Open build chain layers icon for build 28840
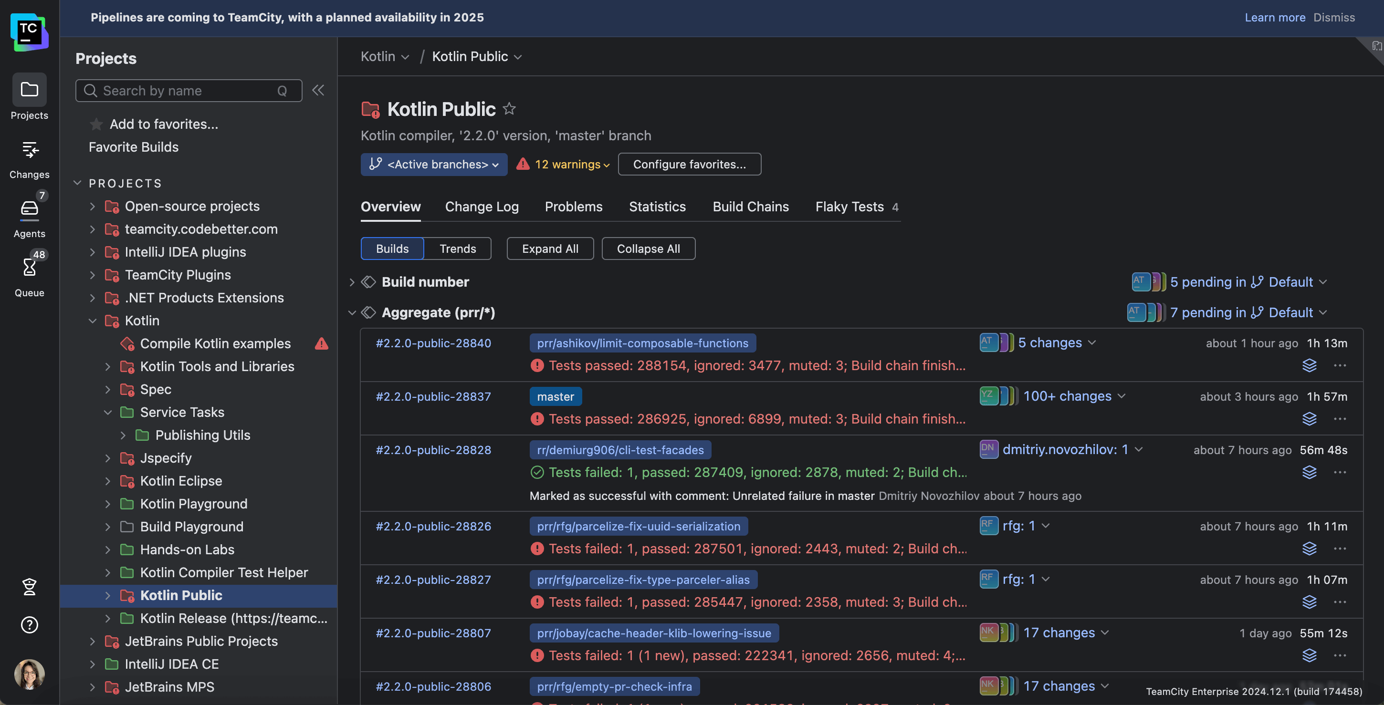1384x705 pixels. (1310, 366)
